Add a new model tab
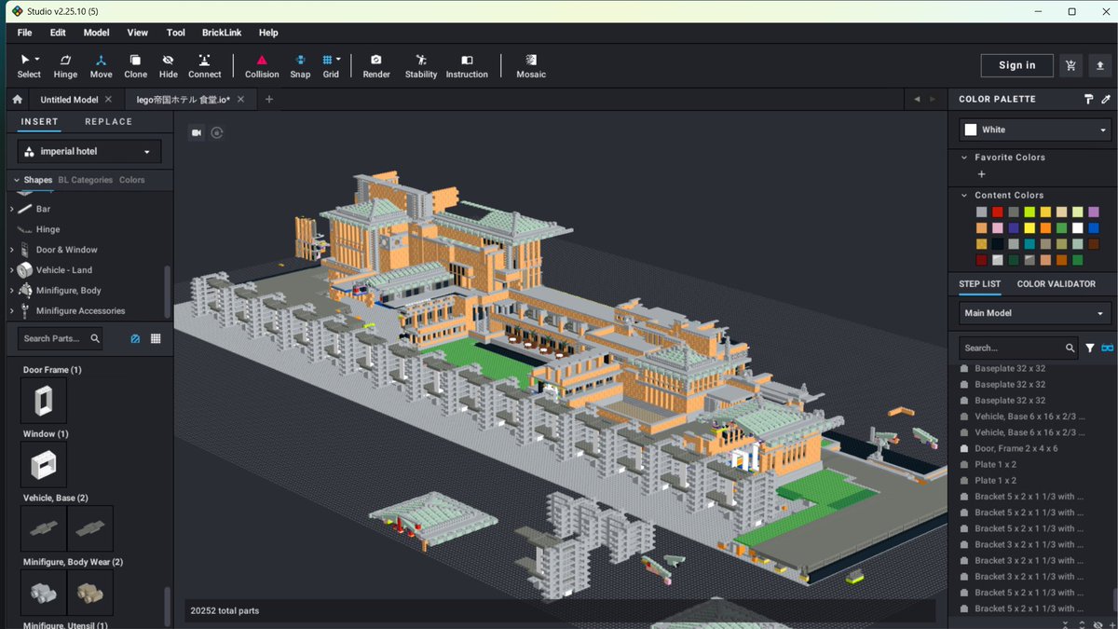The image size is (1118, 629). pyautogui.click(x=269, y=99)
